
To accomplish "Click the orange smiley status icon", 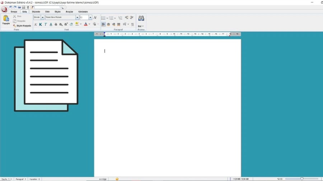I will [117, 179].
